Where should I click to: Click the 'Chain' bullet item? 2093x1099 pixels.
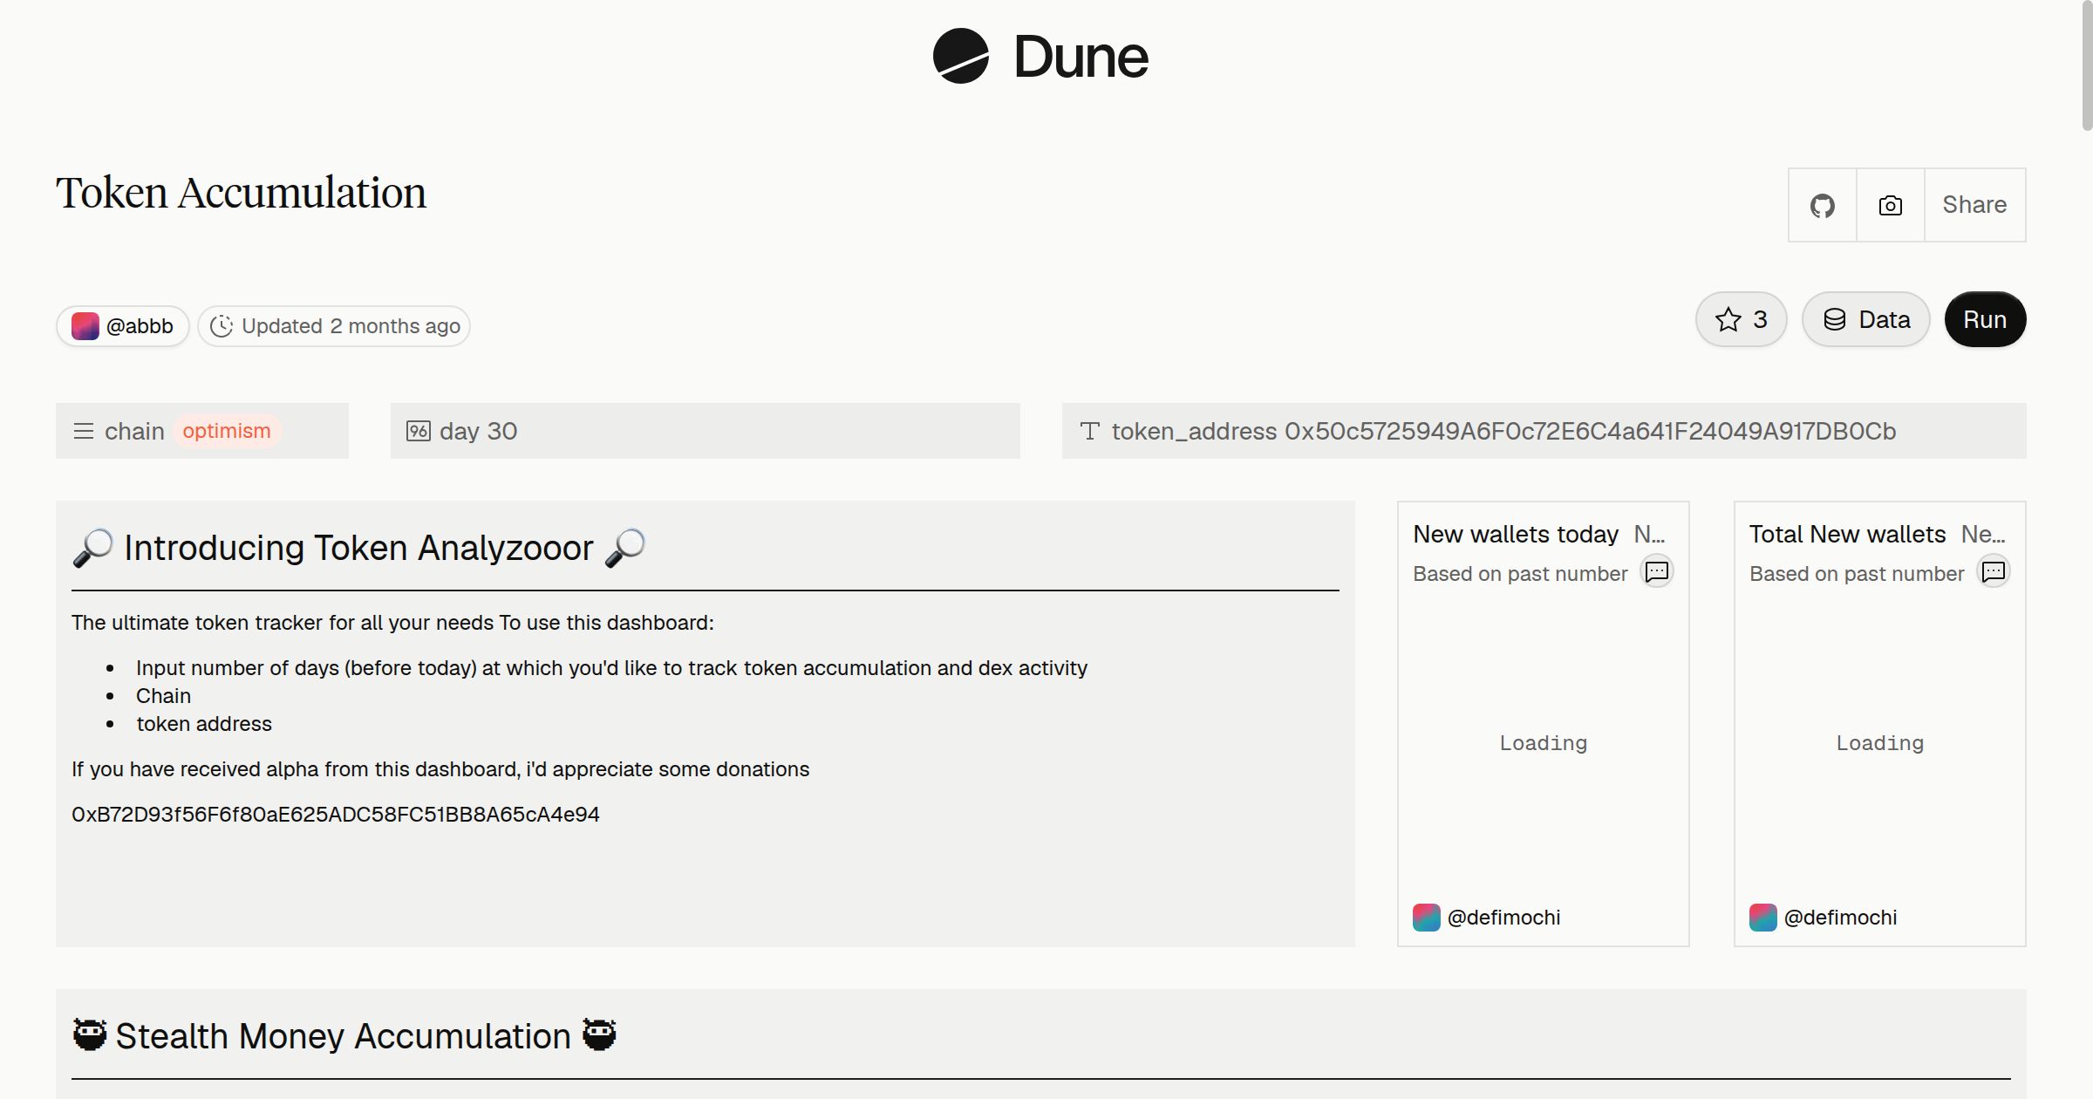tap(163, 696)
